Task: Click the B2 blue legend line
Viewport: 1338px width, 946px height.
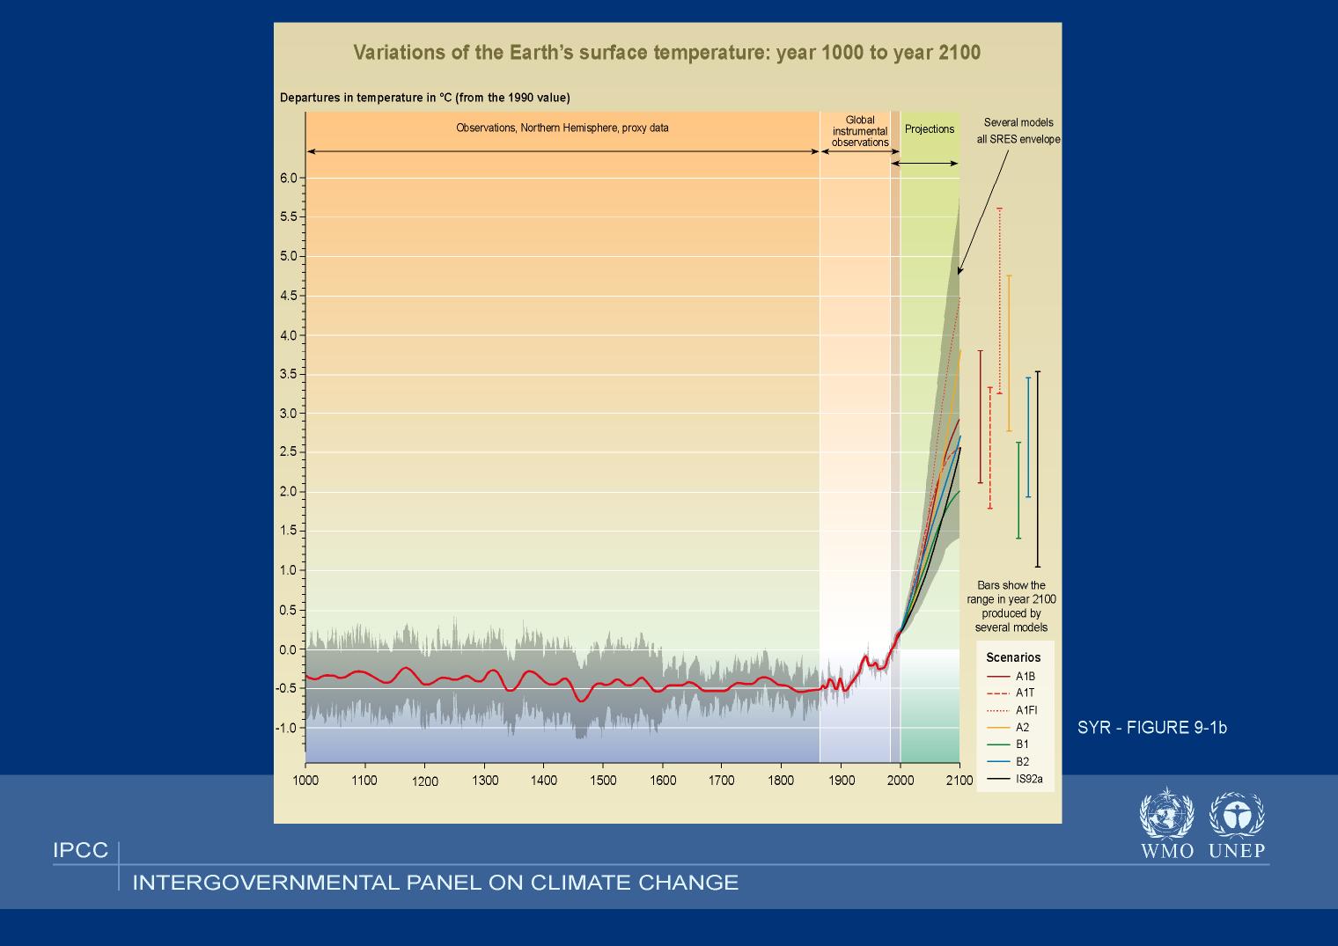Action: click(997, 762)
